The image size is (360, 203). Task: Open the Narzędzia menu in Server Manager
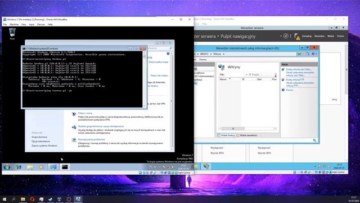[319, 36]
